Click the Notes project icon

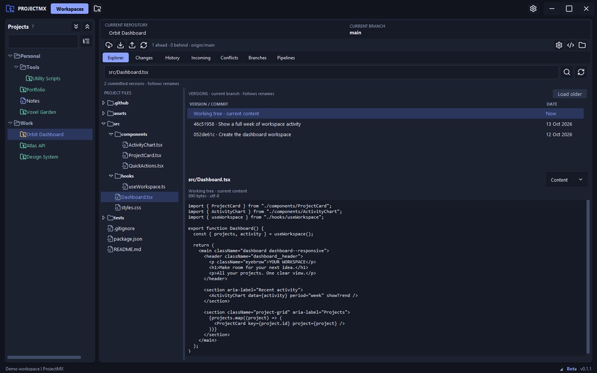pos(23,101)
